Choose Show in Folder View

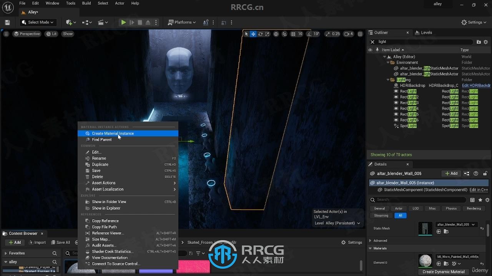coord(128,202)
